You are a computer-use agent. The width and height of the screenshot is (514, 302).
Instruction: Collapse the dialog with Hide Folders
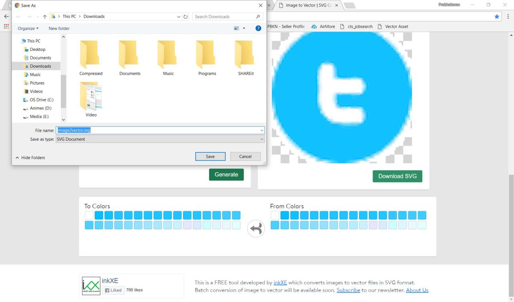pyautogui.click(x=30, y=157)
